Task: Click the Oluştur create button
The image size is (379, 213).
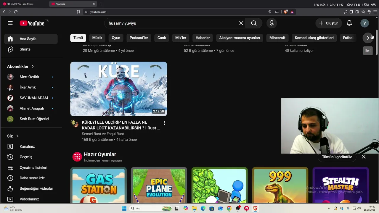Action: point(329,23)
